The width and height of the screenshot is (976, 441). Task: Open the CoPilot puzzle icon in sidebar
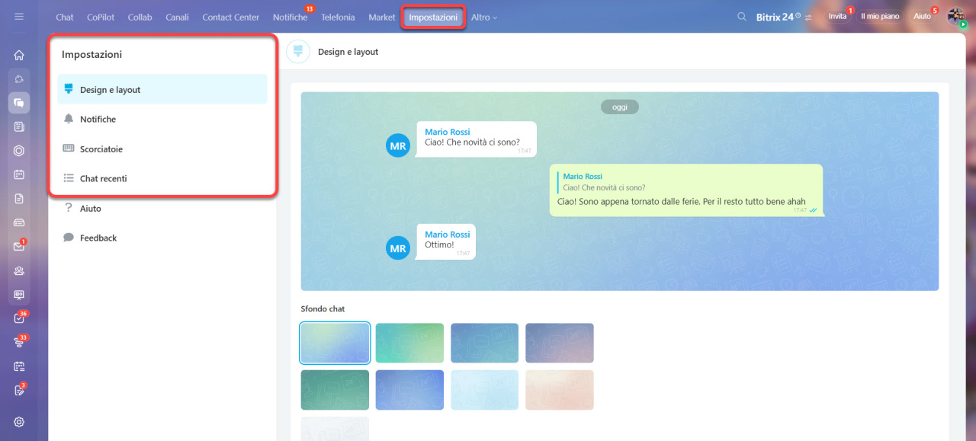click(x=19, y=79)
